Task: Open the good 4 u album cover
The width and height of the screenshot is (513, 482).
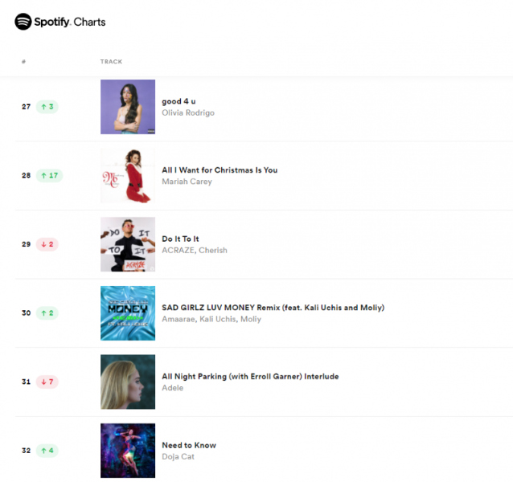Action: [x=128, y=107]
